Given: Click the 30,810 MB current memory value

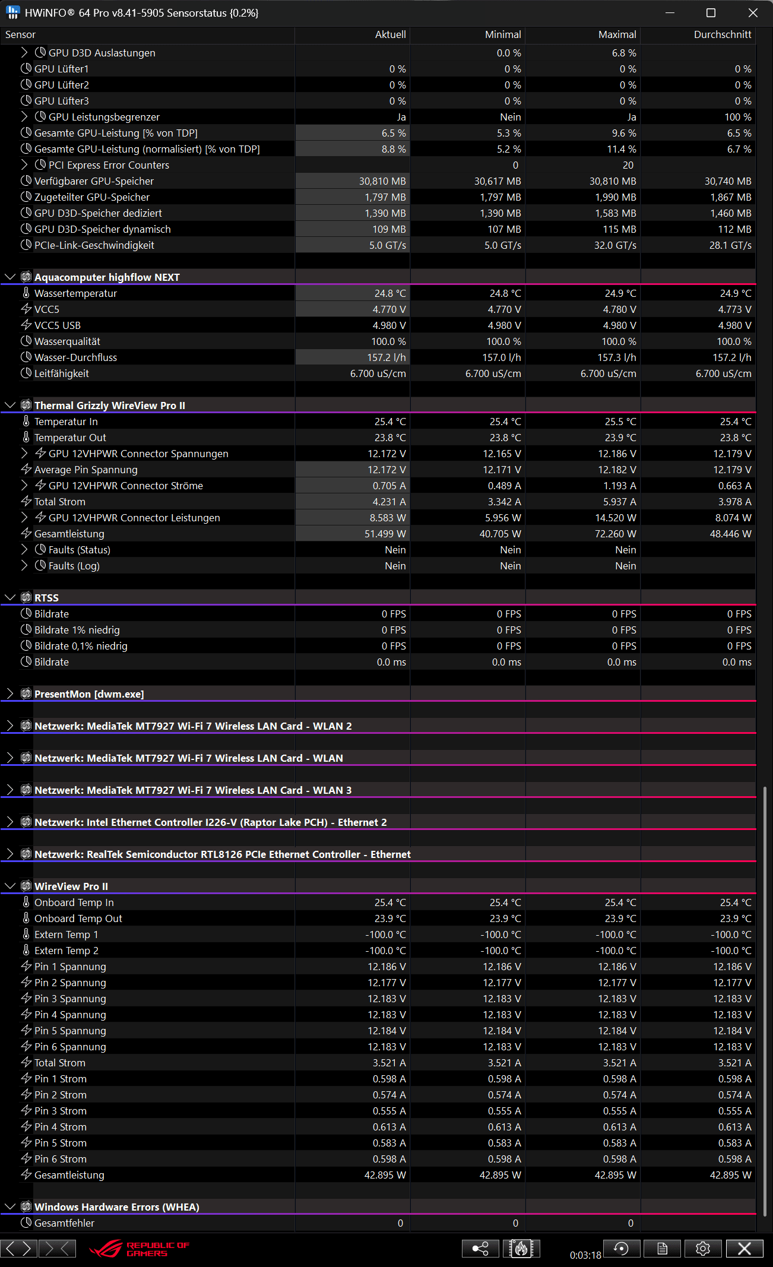Looking at the screenshot, I should [x=382, y=180].
